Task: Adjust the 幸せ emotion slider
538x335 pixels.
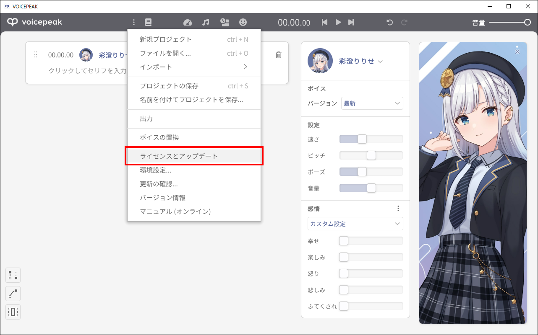Action: (371, 241)
